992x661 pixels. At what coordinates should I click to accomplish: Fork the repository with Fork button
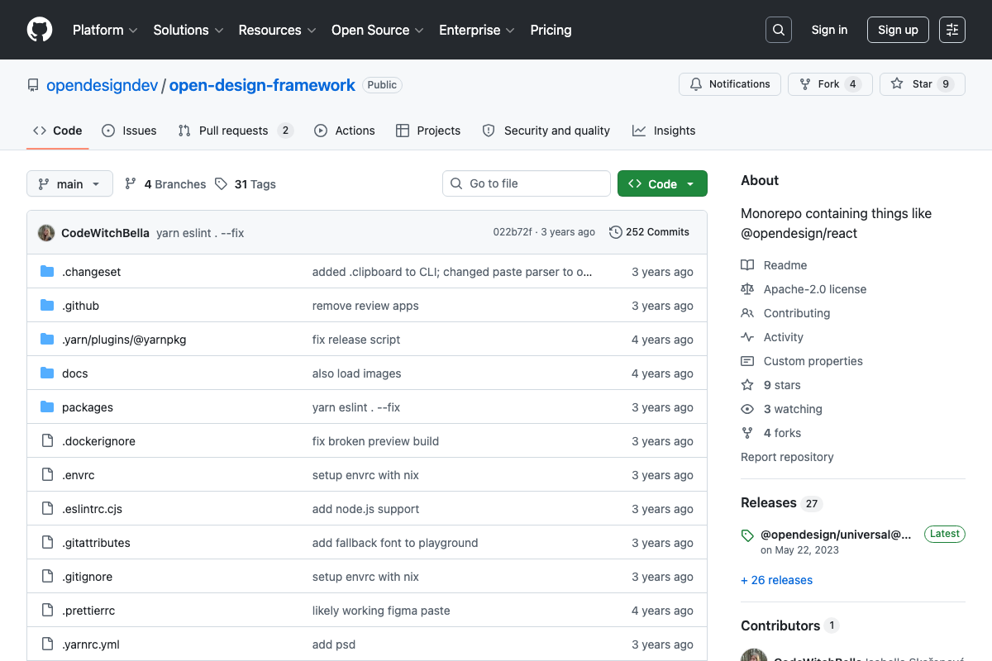tap(830, 84)
